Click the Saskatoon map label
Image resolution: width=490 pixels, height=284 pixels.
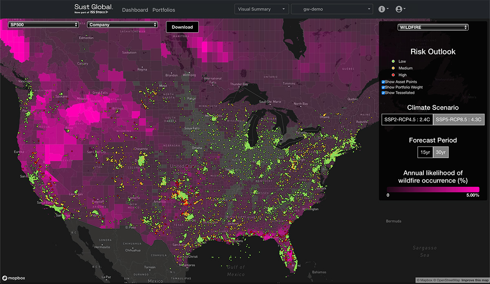(x=129, y=53)
